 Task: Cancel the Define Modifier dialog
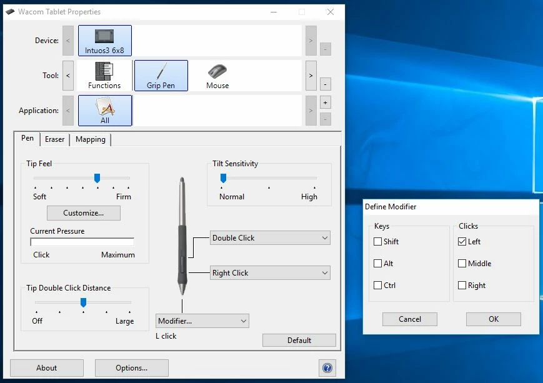[410, 319]
